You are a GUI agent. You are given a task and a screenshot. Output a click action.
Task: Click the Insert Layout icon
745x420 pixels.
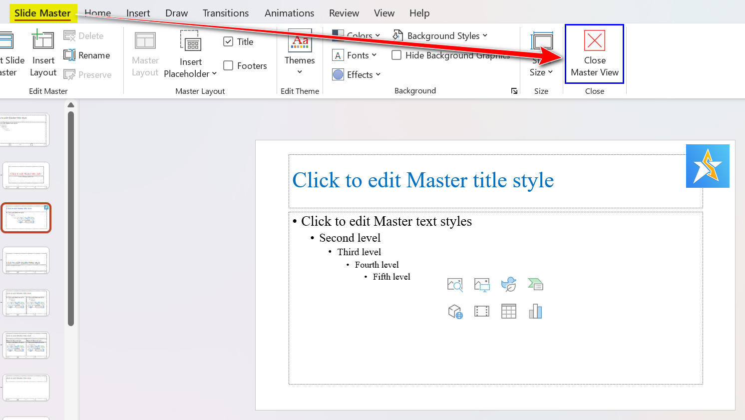[x=43, y=41]
